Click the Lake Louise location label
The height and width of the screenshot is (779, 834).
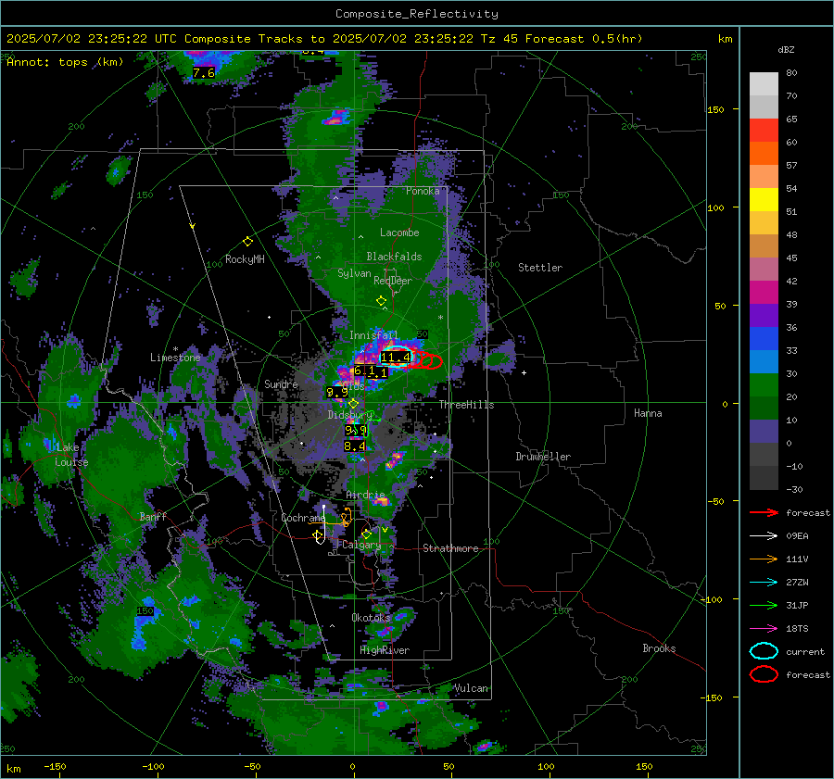(x=71, y=455)
